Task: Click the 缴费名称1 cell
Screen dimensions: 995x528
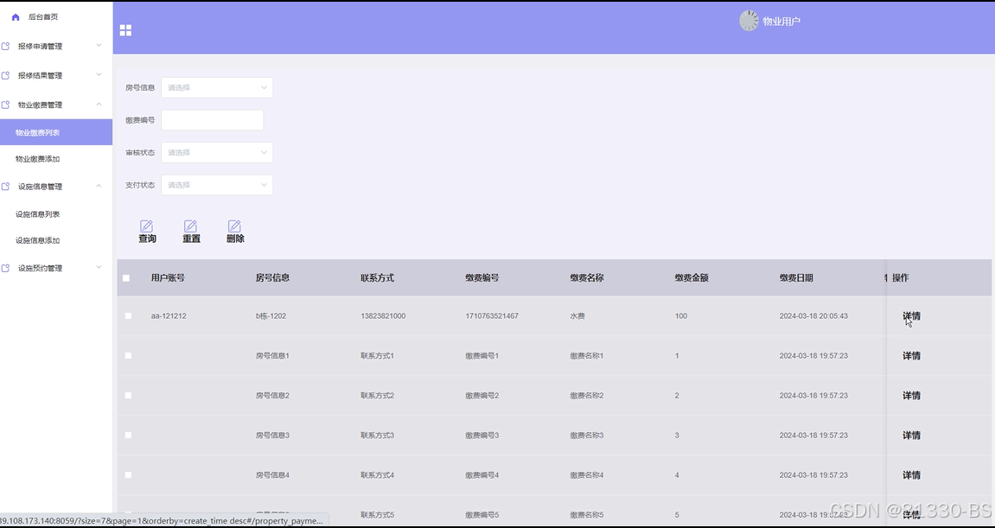Action: [x=587, y=356]
